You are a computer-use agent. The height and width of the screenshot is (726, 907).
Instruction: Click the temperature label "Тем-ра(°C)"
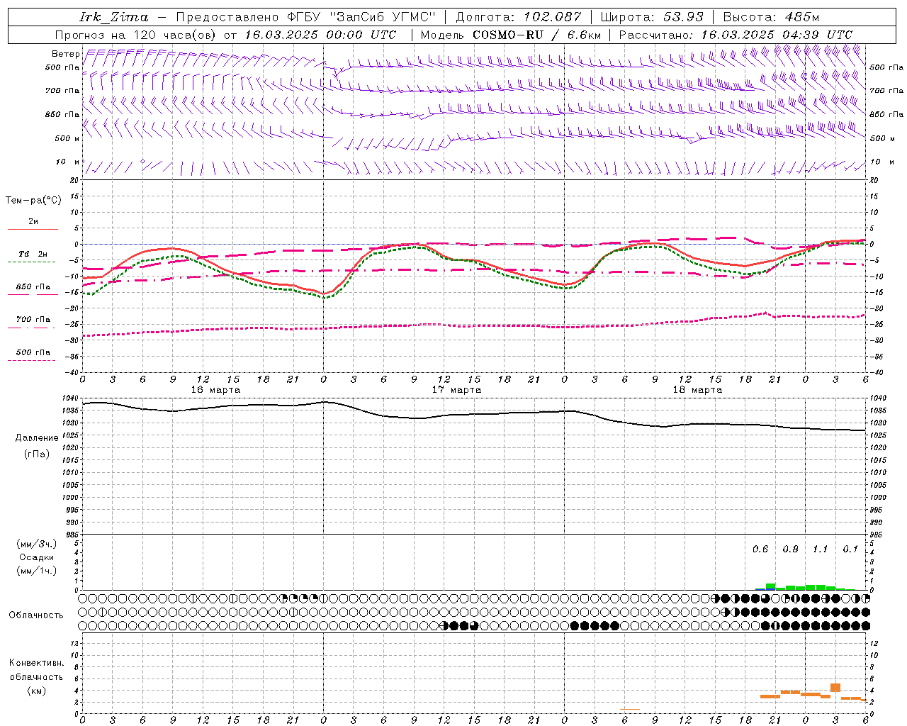point(33,200)
